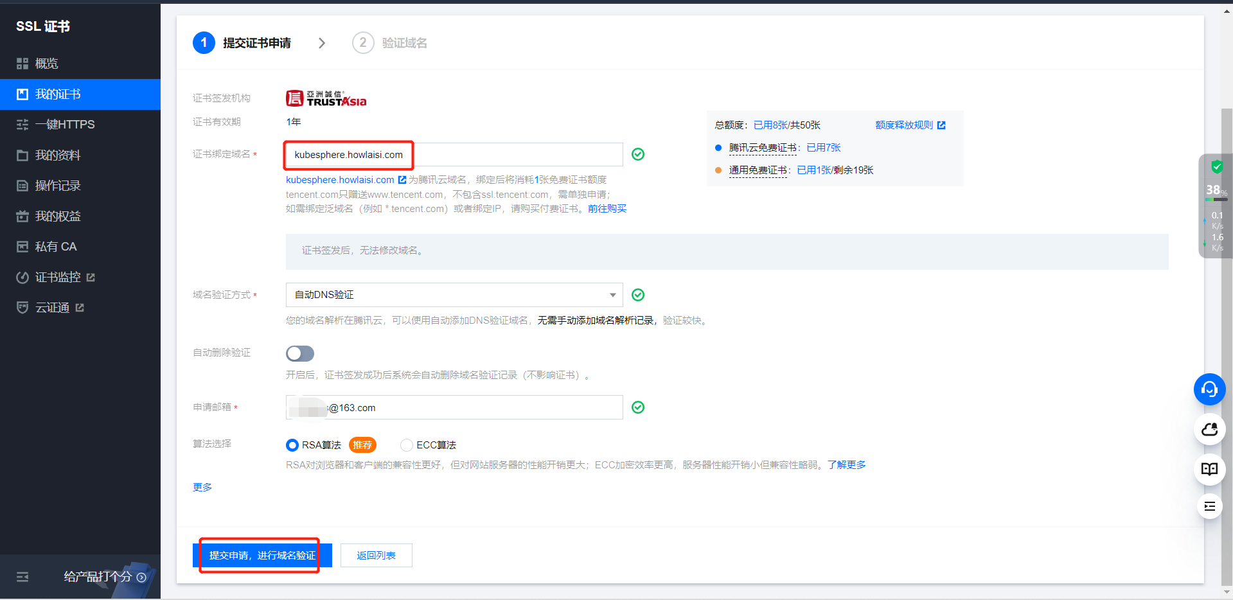Expand the 更多 options section
Screen dimensions: 1233x600
[x=202, y=487]
